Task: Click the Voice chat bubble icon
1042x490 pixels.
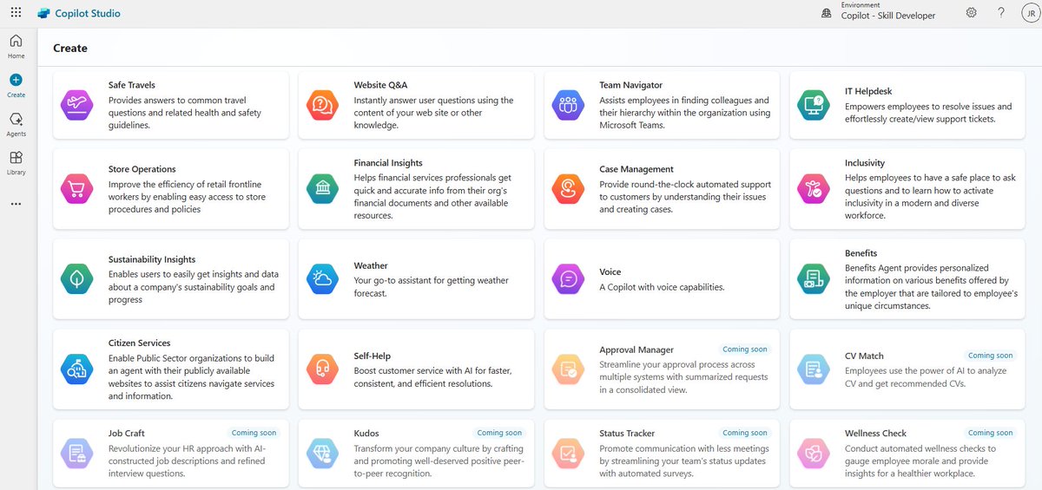Action: point(568,279)
